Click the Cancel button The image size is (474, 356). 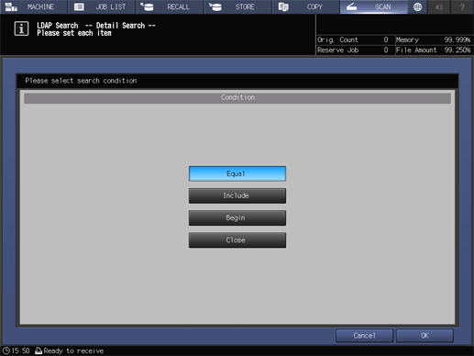[x=364, y=336]
